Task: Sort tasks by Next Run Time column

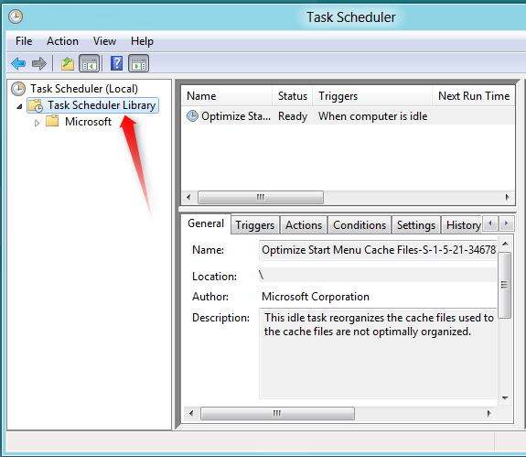Action: click(473, 96)
